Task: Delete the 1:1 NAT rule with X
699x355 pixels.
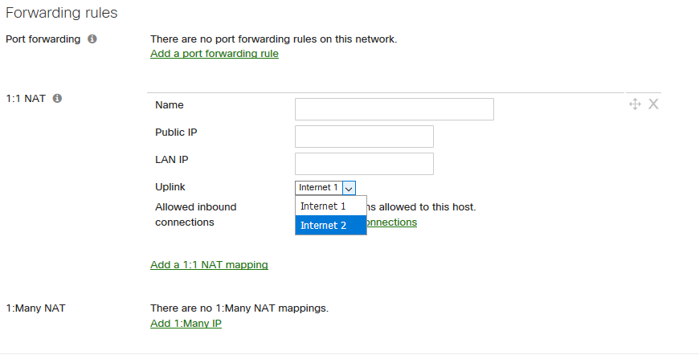Action: pyautogui.click(x=653, y=104)
